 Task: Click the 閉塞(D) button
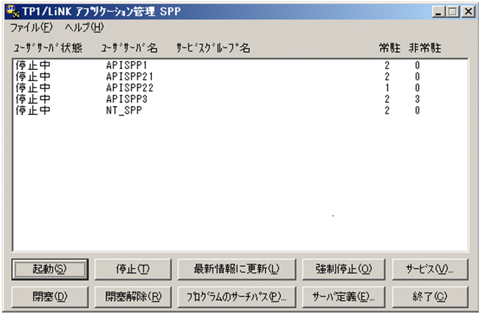click(x=50, y=297)
